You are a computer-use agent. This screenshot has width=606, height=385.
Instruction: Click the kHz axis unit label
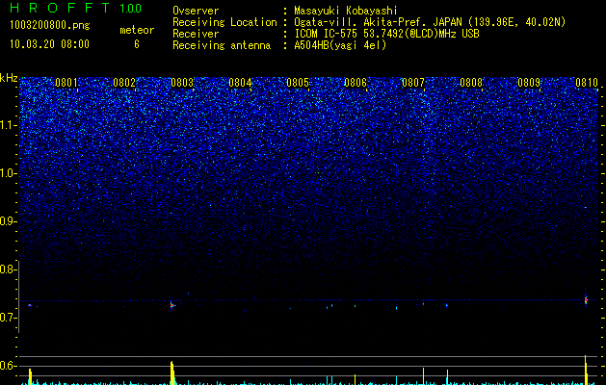point(9,78)
